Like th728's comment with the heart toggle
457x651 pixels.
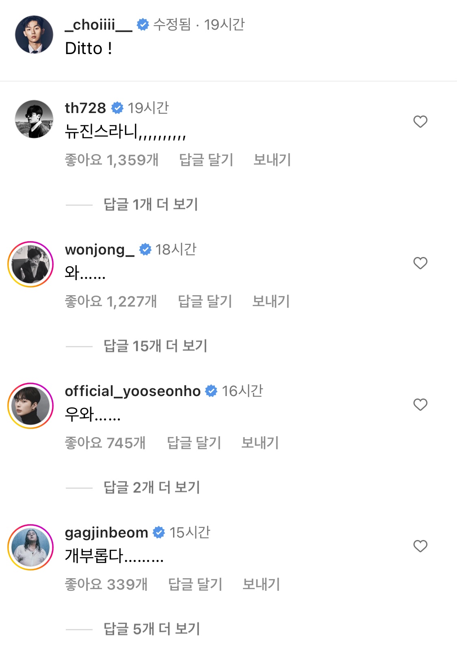point(420,121)
